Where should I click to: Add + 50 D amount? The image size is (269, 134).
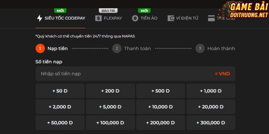point(60,91)
